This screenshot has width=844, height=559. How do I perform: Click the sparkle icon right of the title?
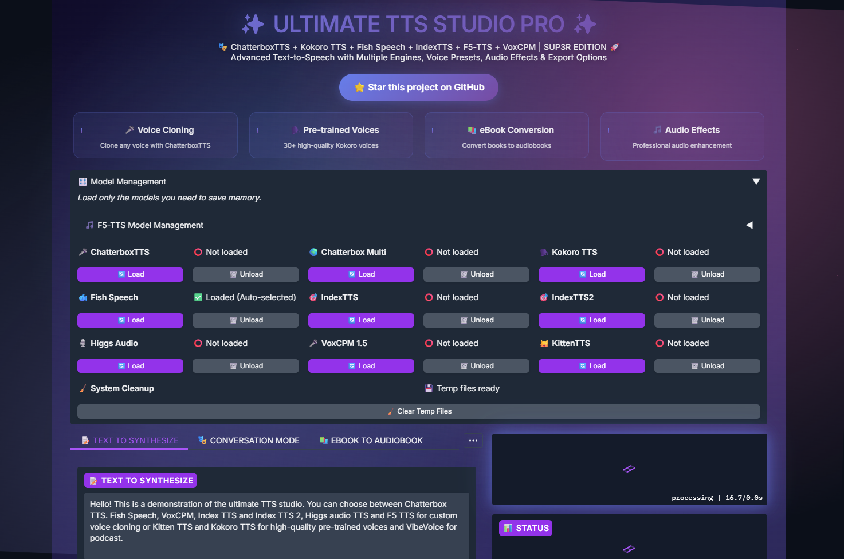coord(585,24)
